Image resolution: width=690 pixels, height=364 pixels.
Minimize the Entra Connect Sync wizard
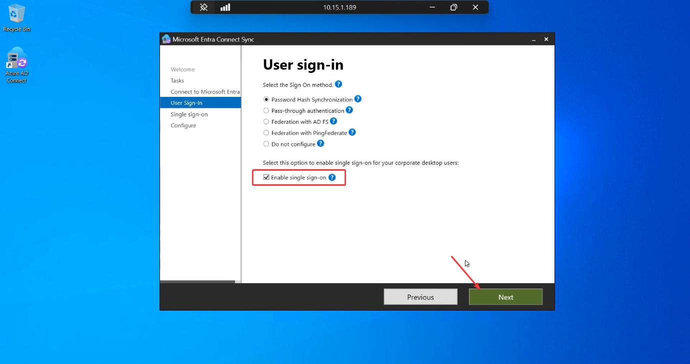pos(533,39)
